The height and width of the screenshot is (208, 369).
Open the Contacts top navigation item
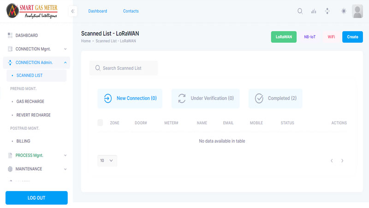coord(131,11)
